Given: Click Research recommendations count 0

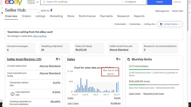Looking at the screenshot, I should (x=144, y=50).
